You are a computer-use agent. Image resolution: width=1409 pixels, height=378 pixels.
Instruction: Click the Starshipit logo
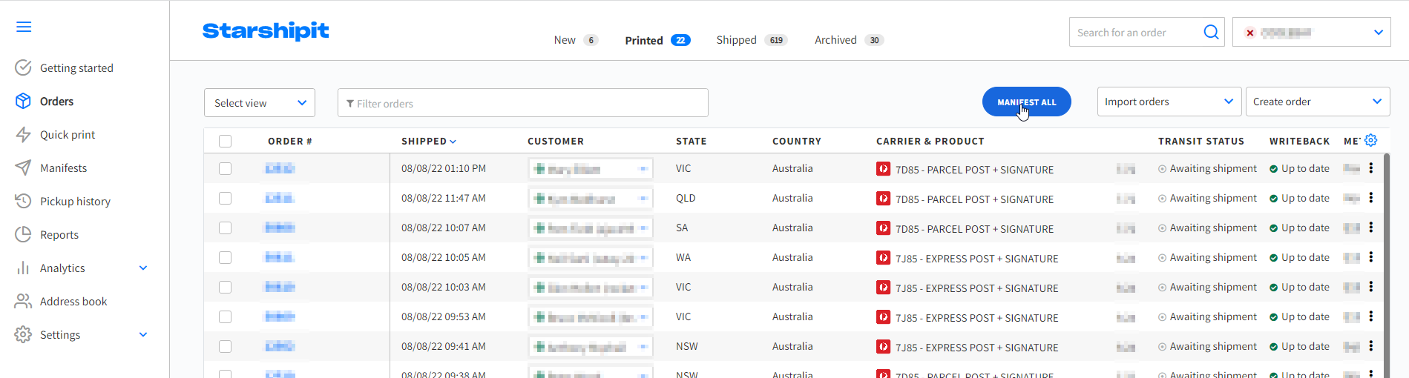(x=266, y=30)
